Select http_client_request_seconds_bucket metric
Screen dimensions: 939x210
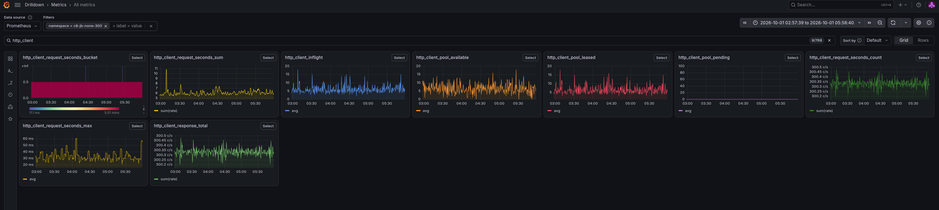137,58
